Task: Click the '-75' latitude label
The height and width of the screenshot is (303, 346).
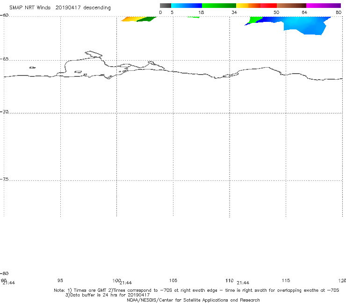Action: [4, 179]
